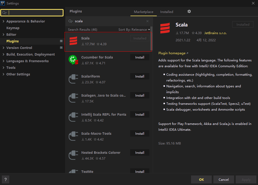Expand the Editor settings node

3,34
